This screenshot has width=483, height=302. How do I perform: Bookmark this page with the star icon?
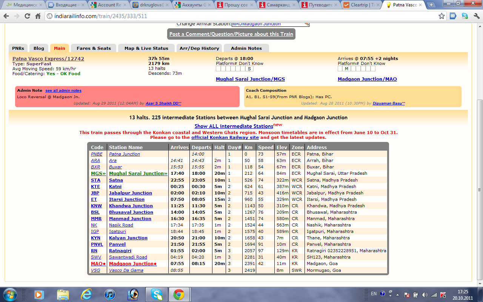(441, 16)
